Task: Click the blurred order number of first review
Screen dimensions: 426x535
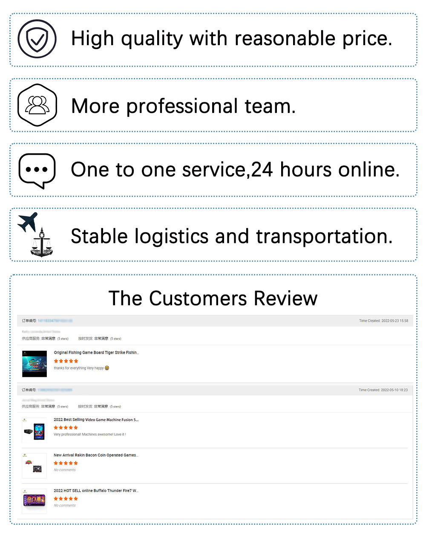Action: (55, 321)
